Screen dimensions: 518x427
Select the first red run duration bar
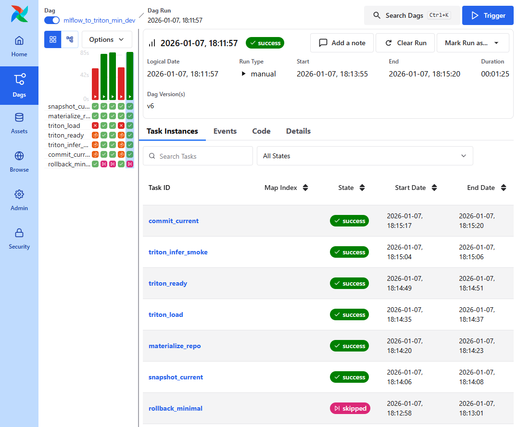point(95,84)
